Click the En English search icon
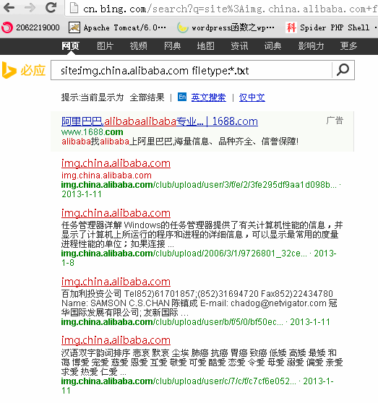Viewport: 378px width, 403px height. coord(182,97)
